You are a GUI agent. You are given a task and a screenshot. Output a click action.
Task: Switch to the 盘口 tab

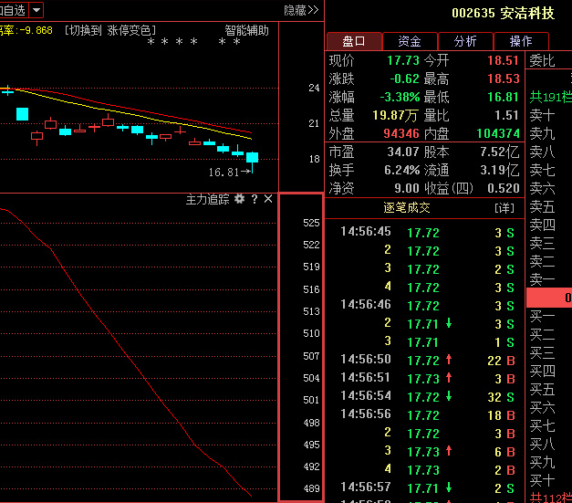(x=354, y=41)
